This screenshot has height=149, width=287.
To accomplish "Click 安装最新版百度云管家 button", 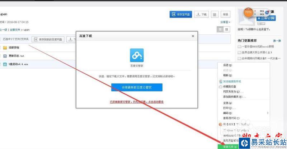I will (x=137, y=87).
